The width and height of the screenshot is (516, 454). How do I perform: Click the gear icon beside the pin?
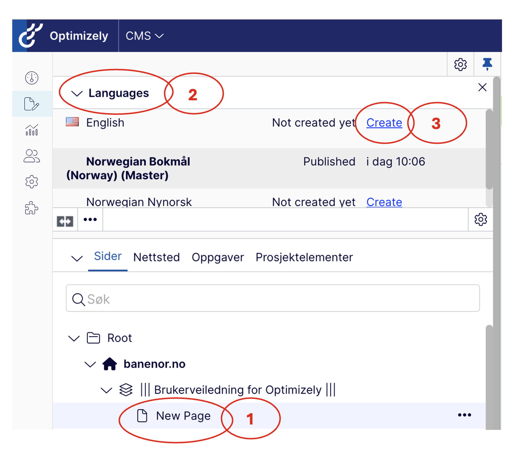pyautogui.click(x=460, y=64)
